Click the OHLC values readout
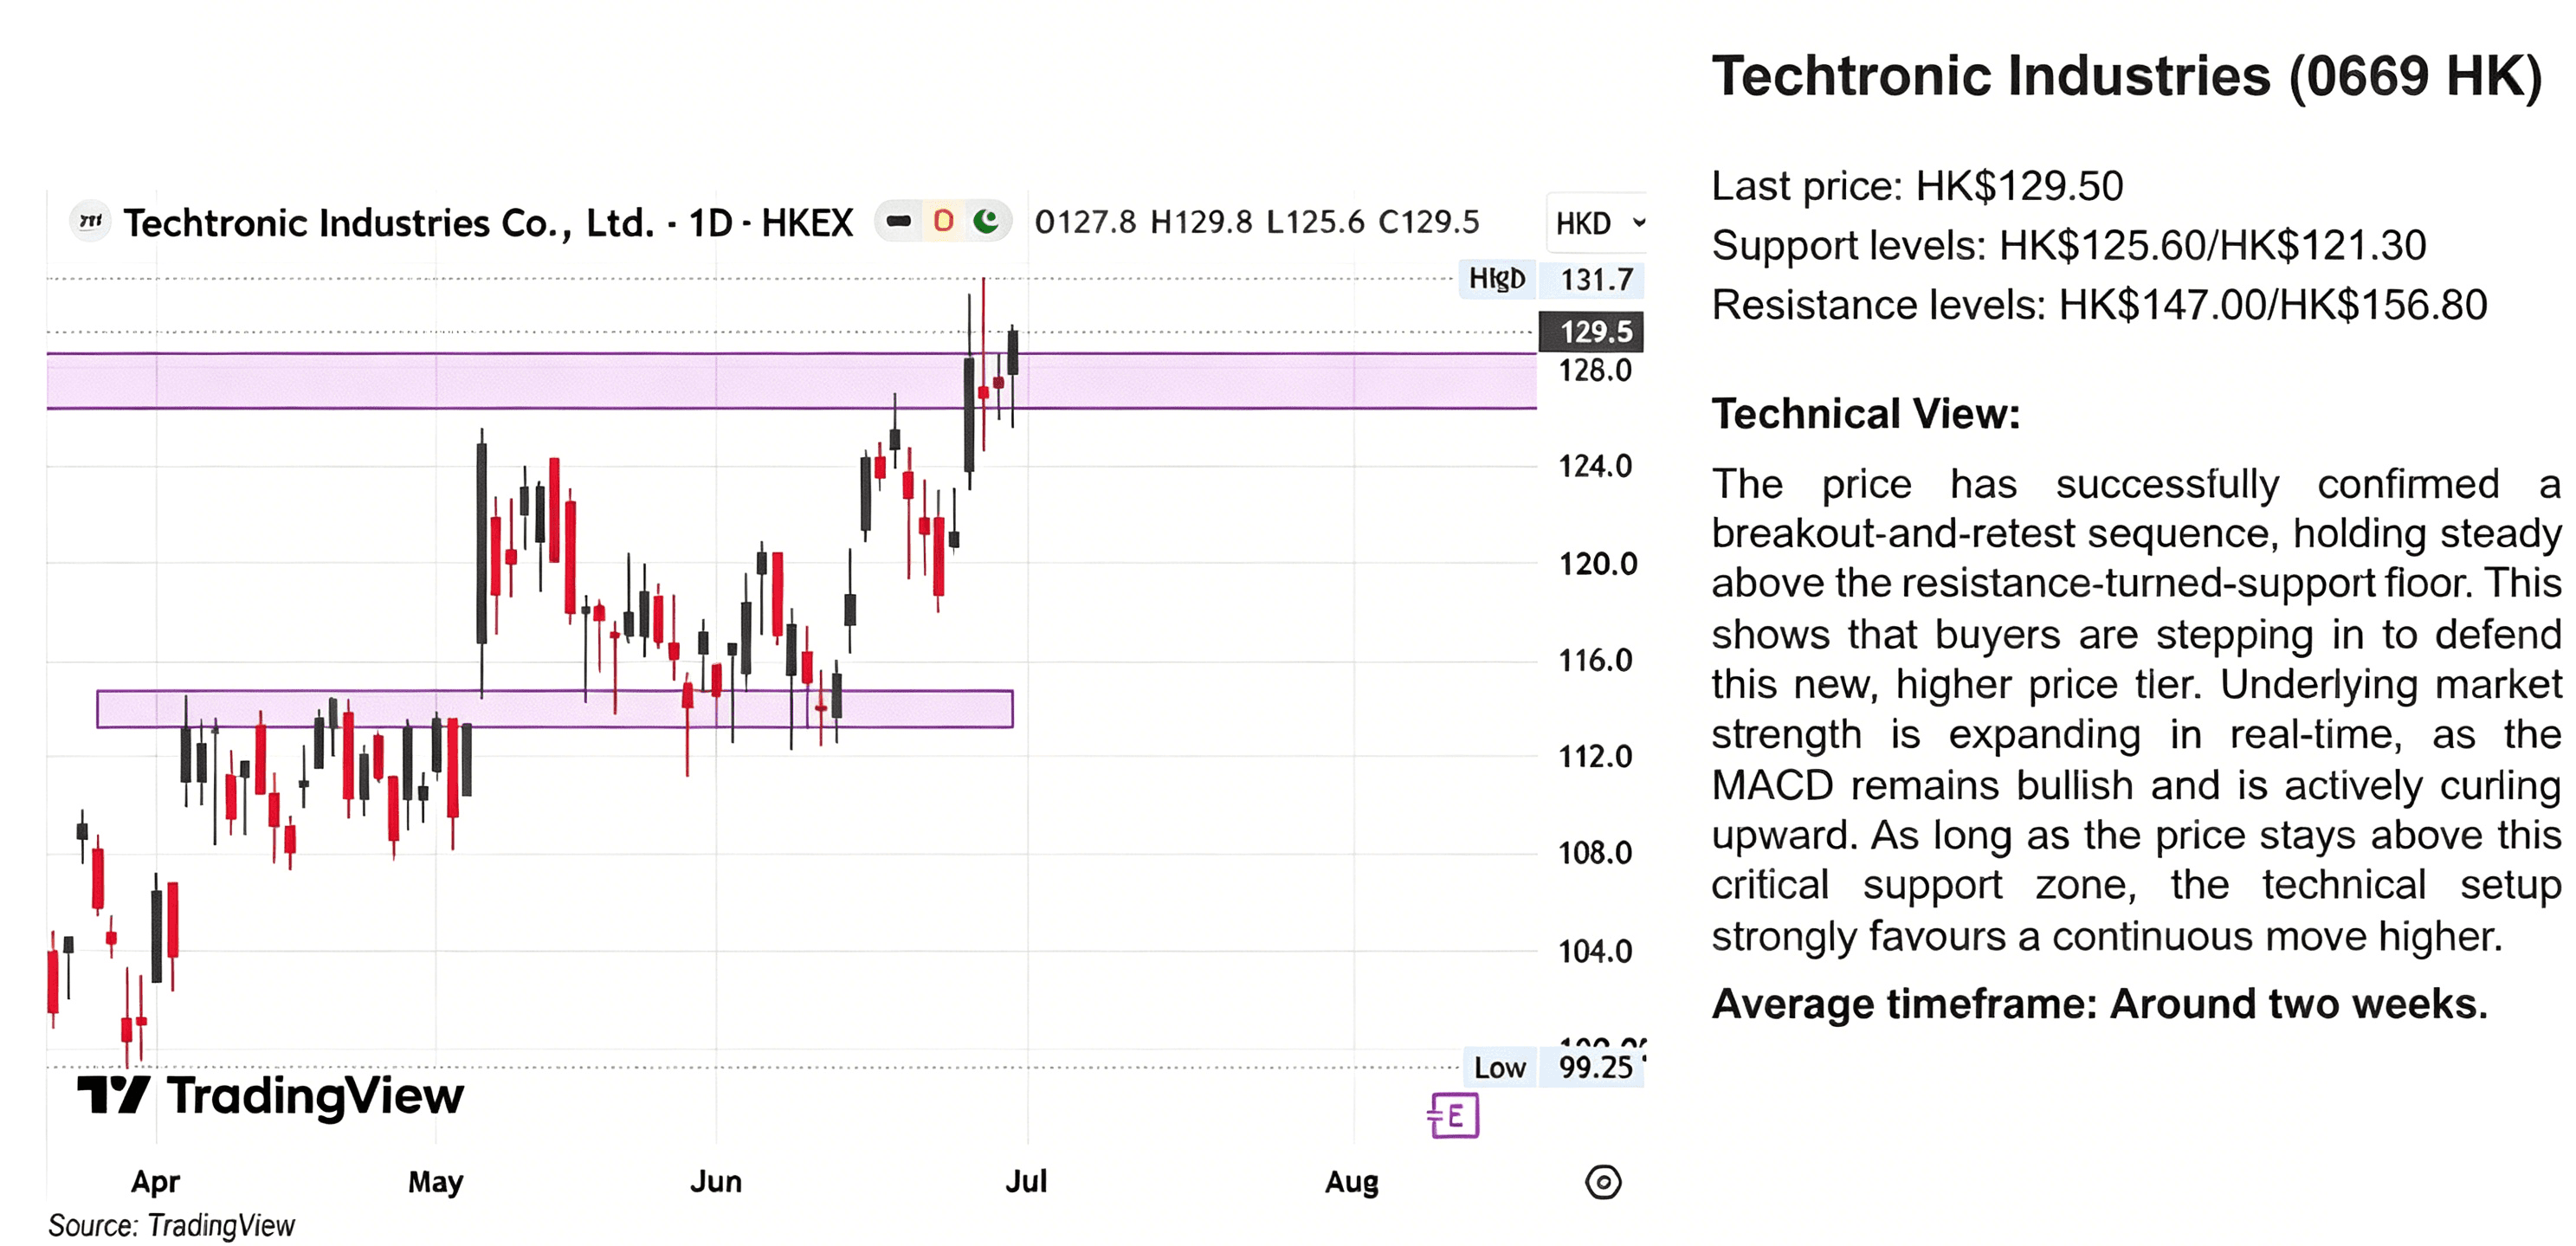Viewport: 2576px width, 1246px height. pos(1256,222)
